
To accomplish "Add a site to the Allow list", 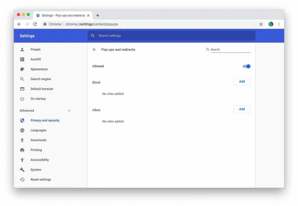I will coord(242,109).
